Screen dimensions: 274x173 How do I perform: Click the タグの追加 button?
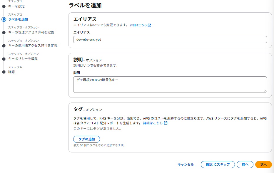86,139
